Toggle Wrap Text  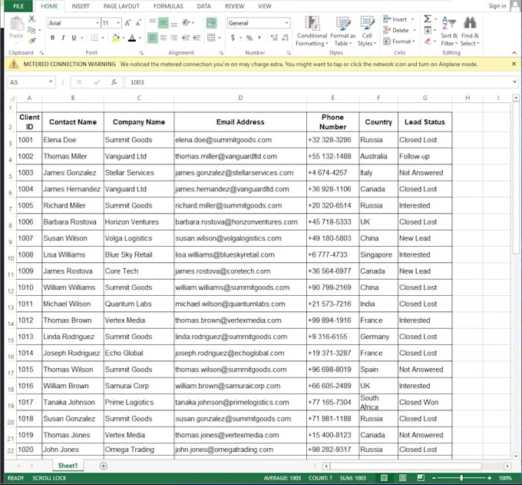[x=211, y=22]
